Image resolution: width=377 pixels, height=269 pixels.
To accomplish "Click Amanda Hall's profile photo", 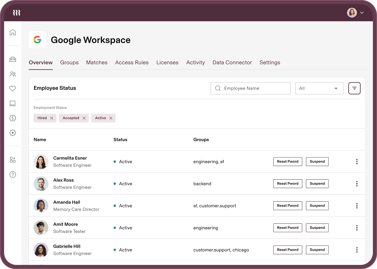I will coord(41,206).
